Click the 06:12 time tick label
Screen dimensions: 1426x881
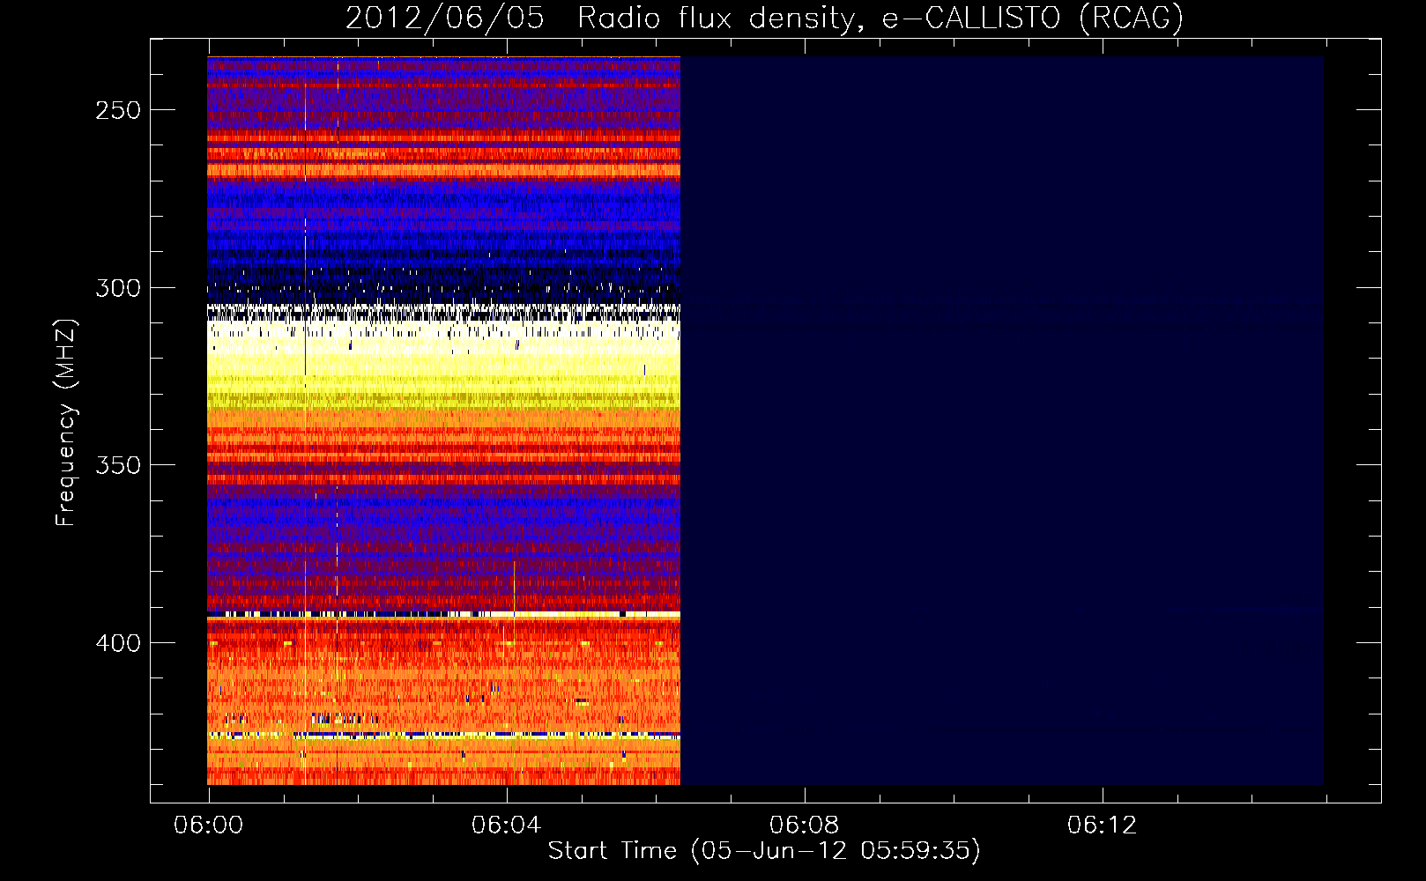(x=1102, y=825)
